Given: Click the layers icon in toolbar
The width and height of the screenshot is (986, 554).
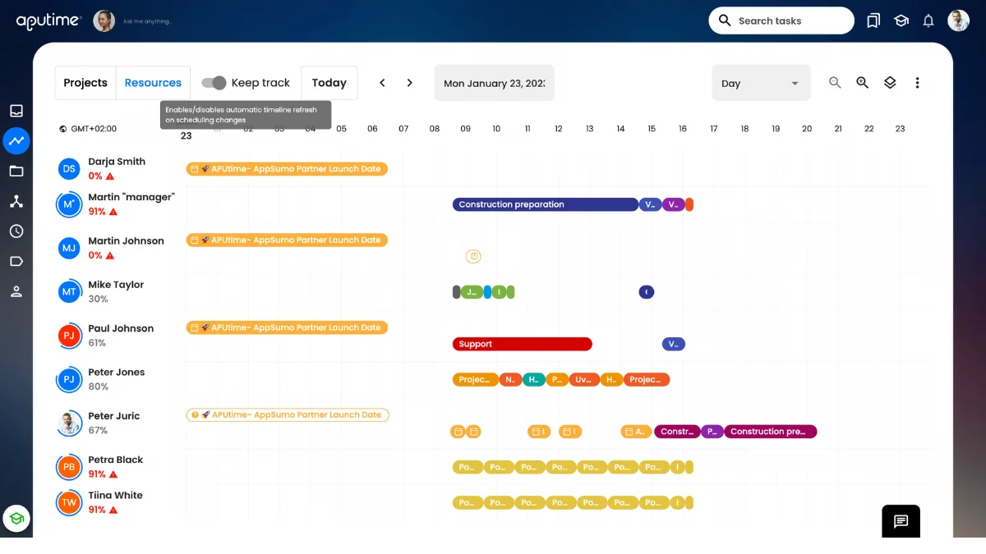Looking at the screenshot, I should pyautogui.click(x=890, y=83).
